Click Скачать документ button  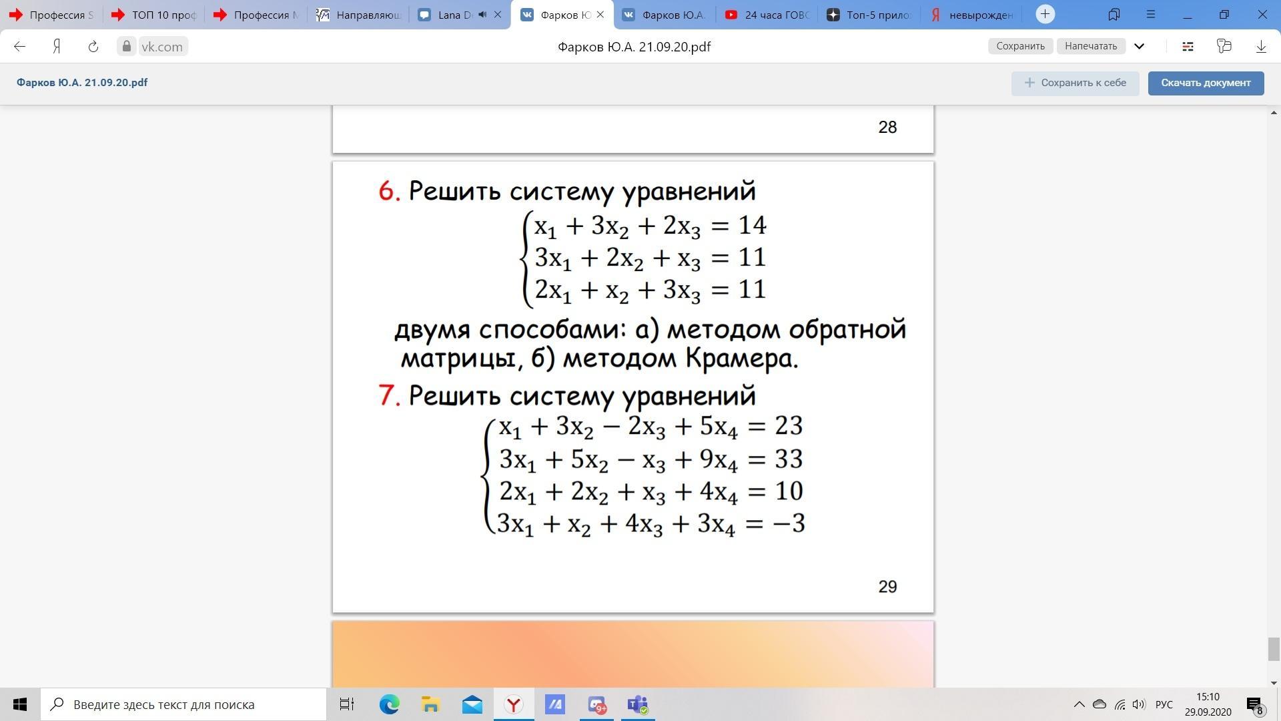[1205, 83]
